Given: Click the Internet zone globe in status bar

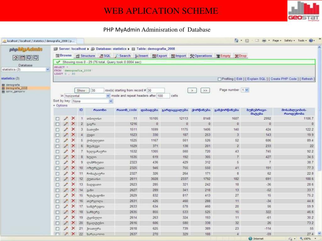Looking at the screenshot, I should pyautogui.click(x=250, y=238).
